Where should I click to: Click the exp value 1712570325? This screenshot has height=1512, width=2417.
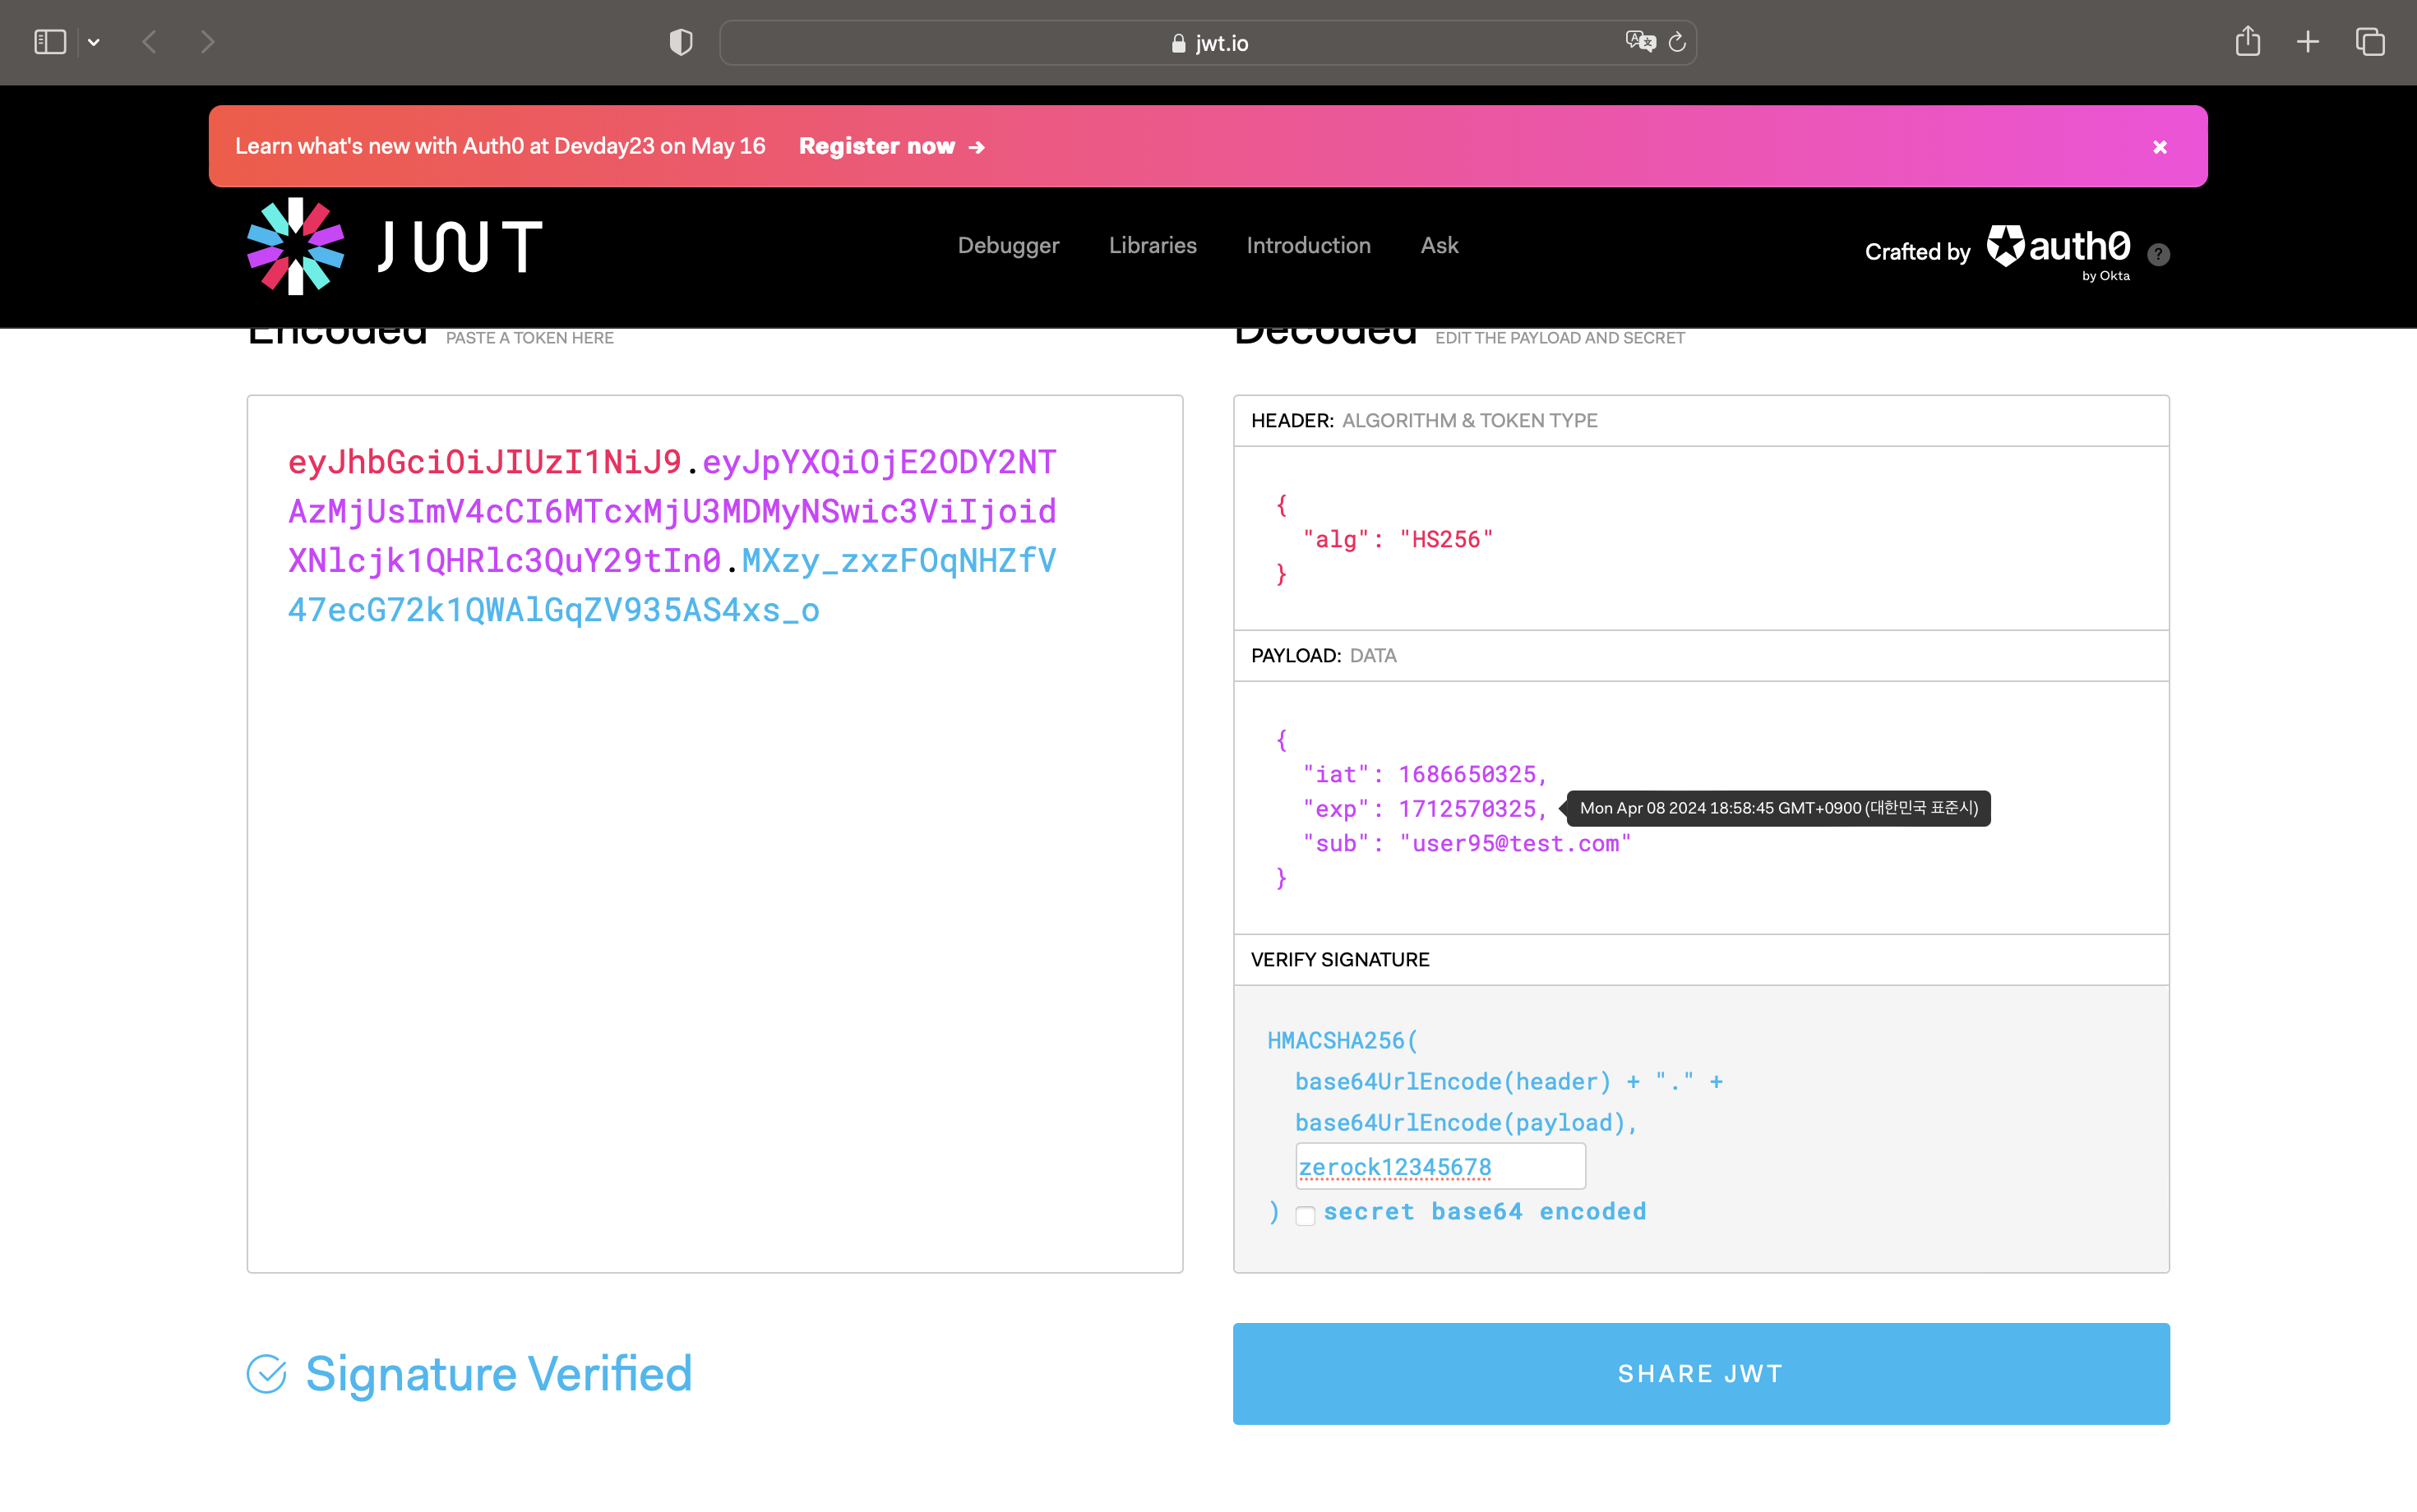[x=1467, y=808]
